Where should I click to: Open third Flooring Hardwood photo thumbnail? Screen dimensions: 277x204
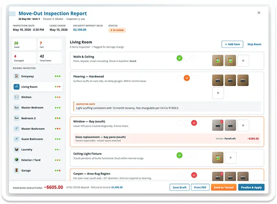pyautogui.click(x=243, y=80)
